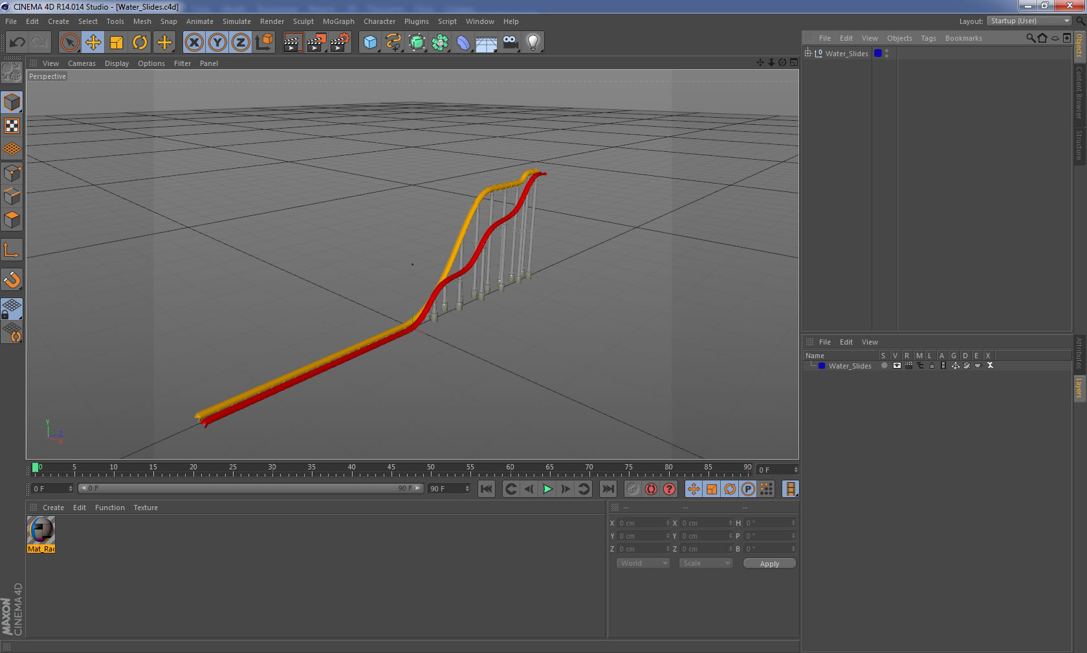Add a floor environment object
The width and height of the screenshot is (1087, 653).
click(x=487, y=43)
